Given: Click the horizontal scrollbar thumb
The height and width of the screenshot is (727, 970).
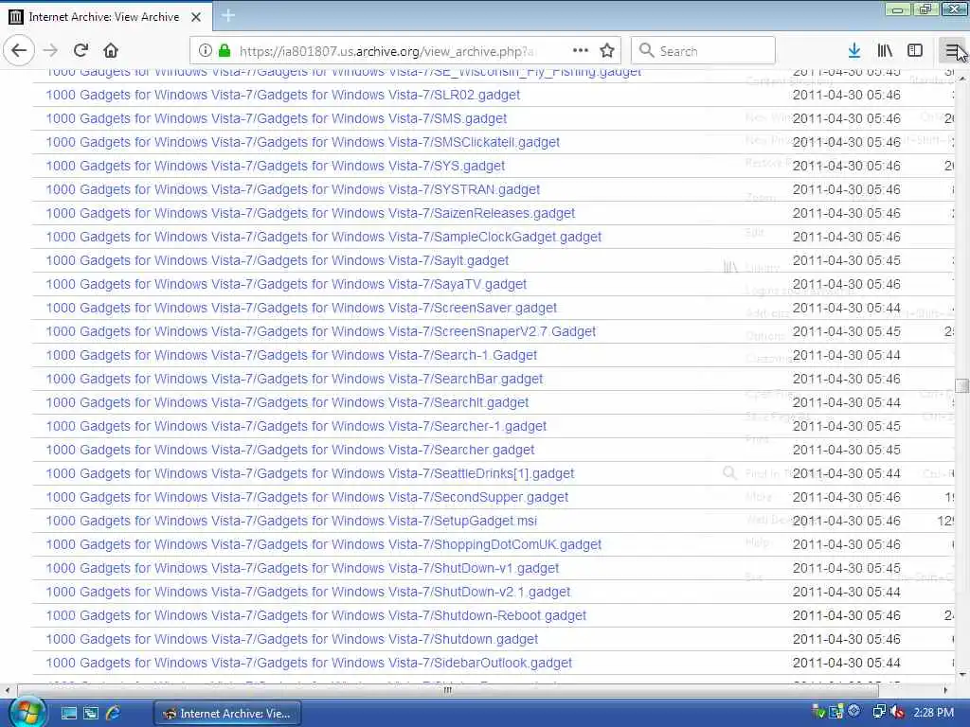Looking at the screenshot, I should 448,690.
